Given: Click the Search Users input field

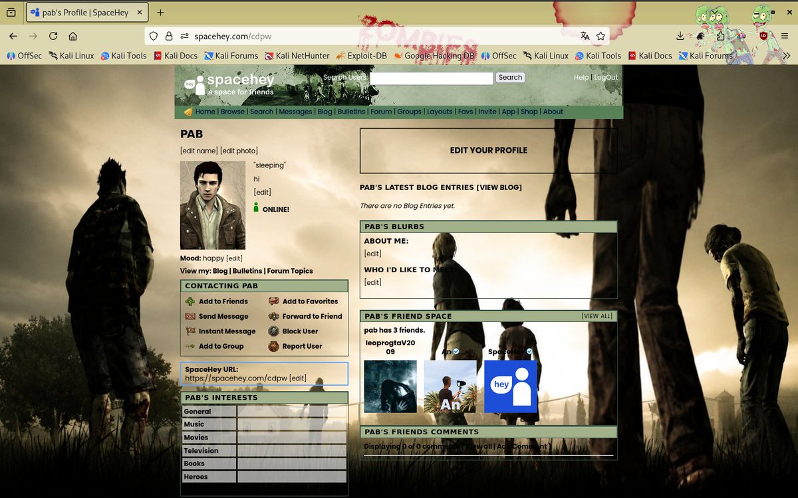Looking at the screenshot, I should tap(432, 78).
